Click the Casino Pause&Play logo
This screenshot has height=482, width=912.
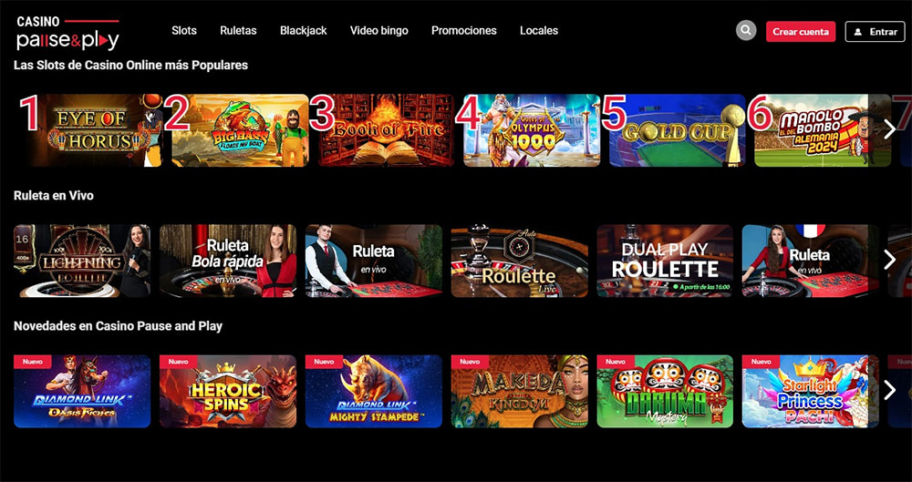pyautogui.click(x=67, y=33)
